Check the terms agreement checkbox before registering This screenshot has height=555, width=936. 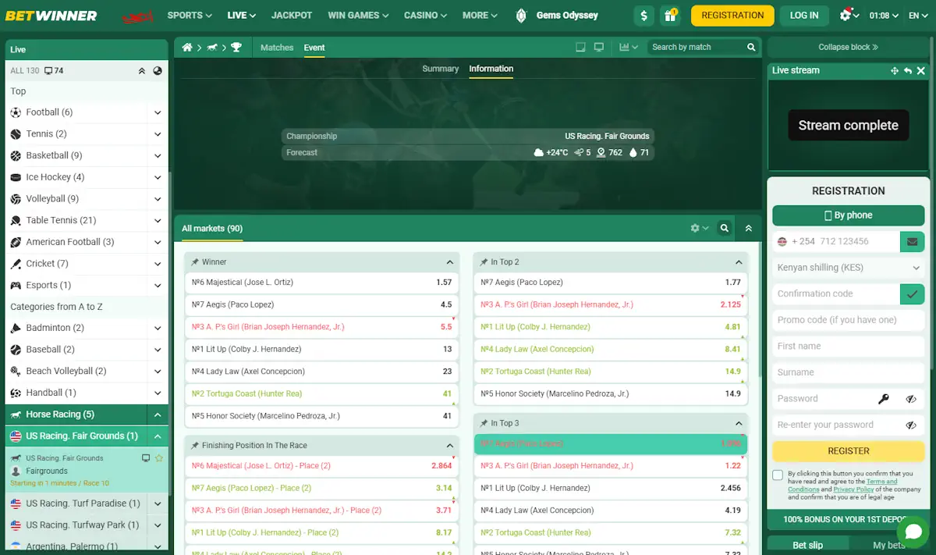(778, 475)
